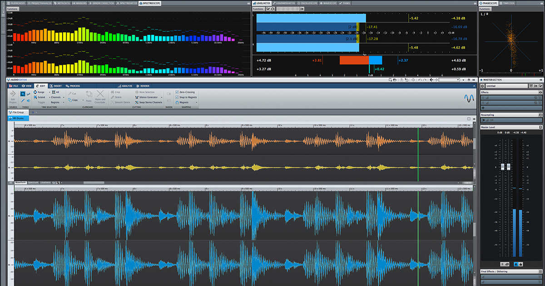Select the pen draw tool icon
Screen dimensions: 545x286
pyautogui.click(x=23, y=100)
